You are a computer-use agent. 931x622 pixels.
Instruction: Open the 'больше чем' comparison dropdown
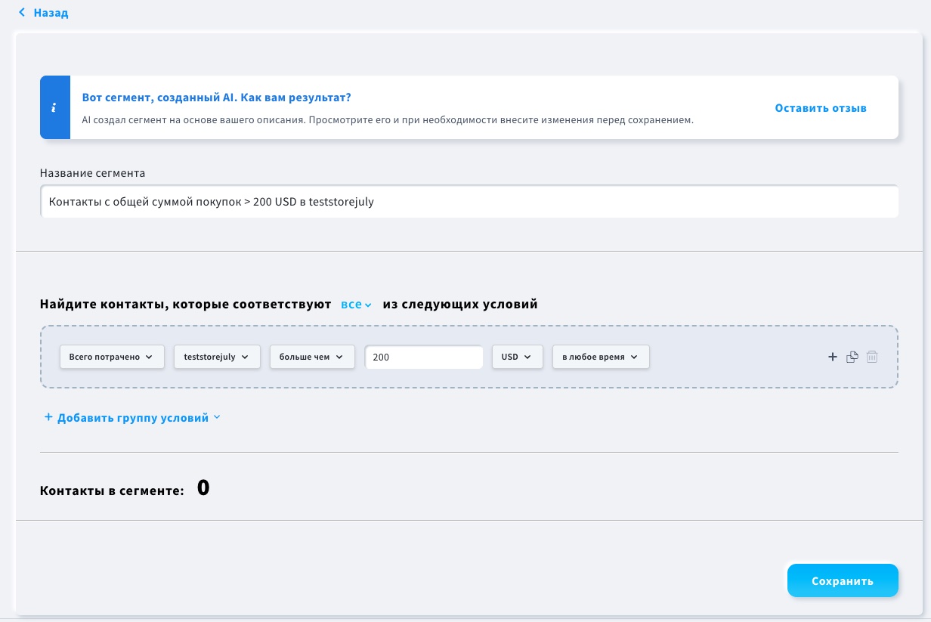312,357
